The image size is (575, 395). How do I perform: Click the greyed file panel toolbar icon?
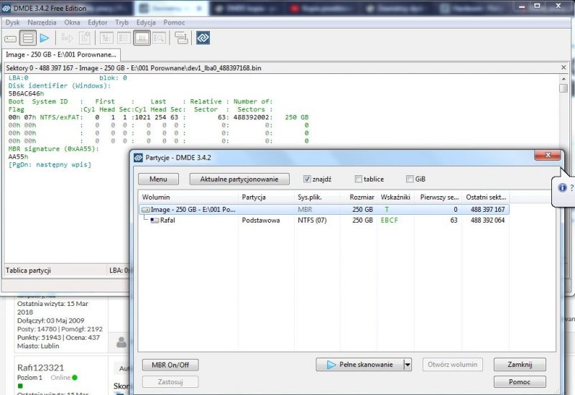click(85, 38)
